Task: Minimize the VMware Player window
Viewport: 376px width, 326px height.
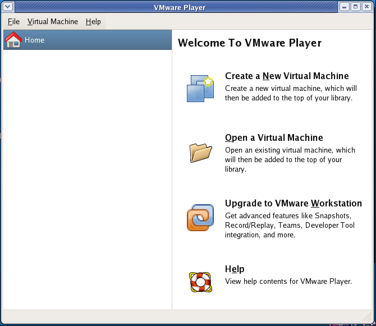Action: (345, 7)
